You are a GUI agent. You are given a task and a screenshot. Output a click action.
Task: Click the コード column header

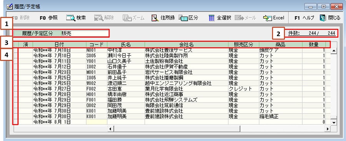click(96, 45)
